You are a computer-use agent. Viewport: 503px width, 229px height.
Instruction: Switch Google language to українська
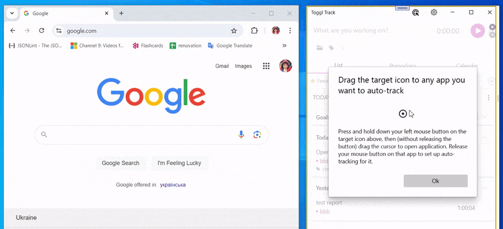coord(172,185)
